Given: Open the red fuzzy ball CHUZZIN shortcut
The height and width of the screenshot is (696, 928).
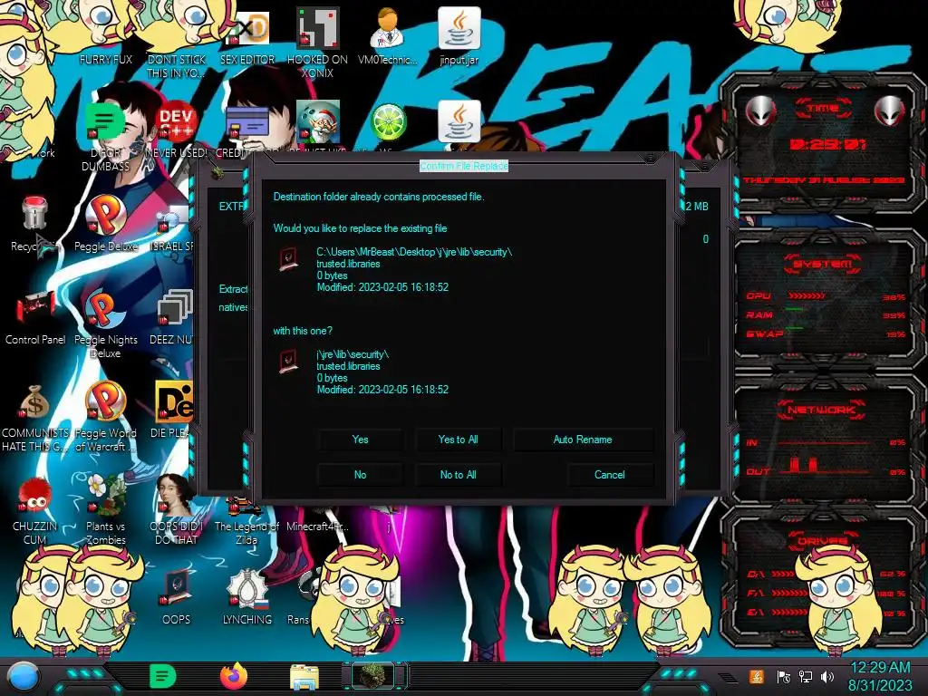Looking at the screenshot, I should click(x=34, y=496).
